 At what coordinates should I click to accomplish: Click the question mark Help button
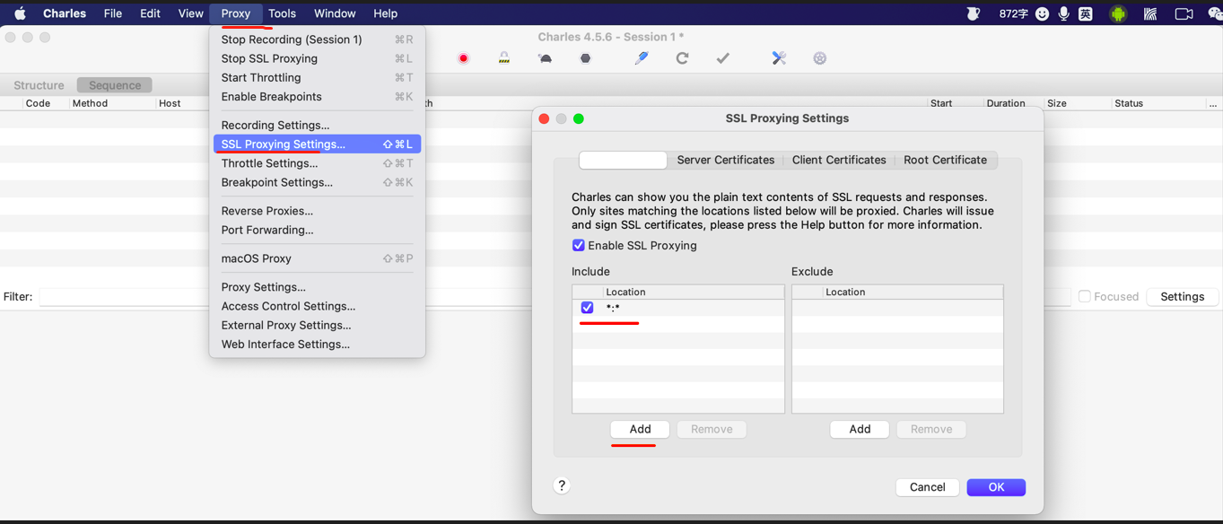pyautogui.click(x=562, y=485)
